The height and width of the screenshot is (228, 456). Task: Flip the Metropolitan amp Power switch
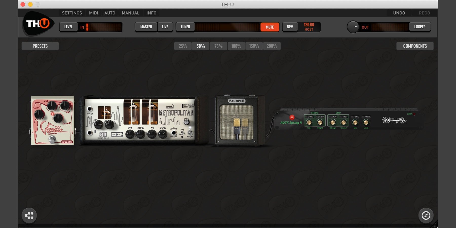click(190, 132)
